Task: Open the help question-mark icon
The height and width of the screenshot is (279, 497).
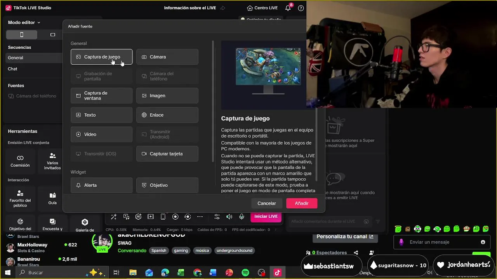Action: 301,8
